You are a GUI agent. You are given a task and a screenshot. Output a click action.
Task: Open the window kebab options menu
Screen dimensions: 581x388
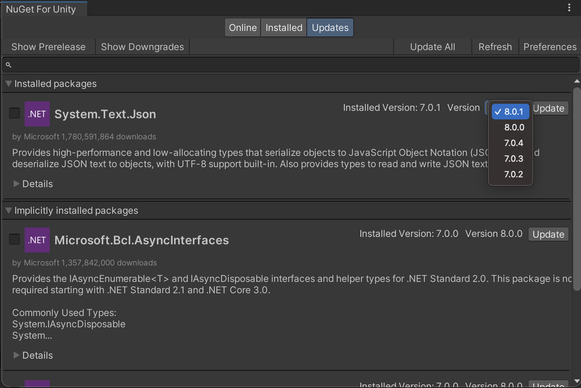(569, 7)
